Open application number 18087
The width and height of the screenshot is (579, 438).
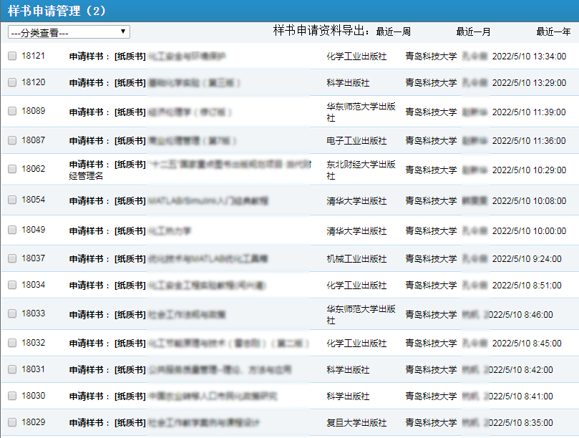33,140
